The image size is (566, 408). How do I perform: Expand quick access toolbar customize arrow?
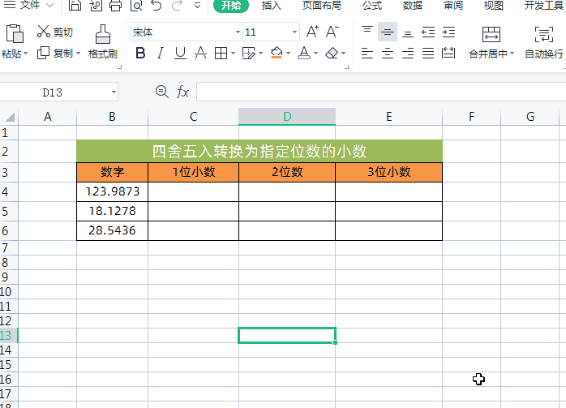point(197,6)
